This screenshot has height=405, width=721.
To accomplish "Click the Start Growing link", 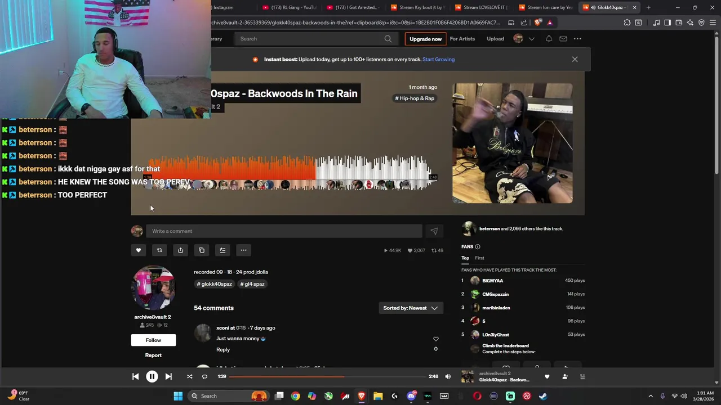I will pos(438,60).
